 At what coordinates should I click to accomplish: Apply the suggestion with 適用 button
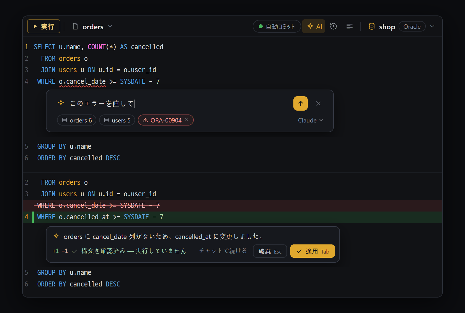point(312,251)
